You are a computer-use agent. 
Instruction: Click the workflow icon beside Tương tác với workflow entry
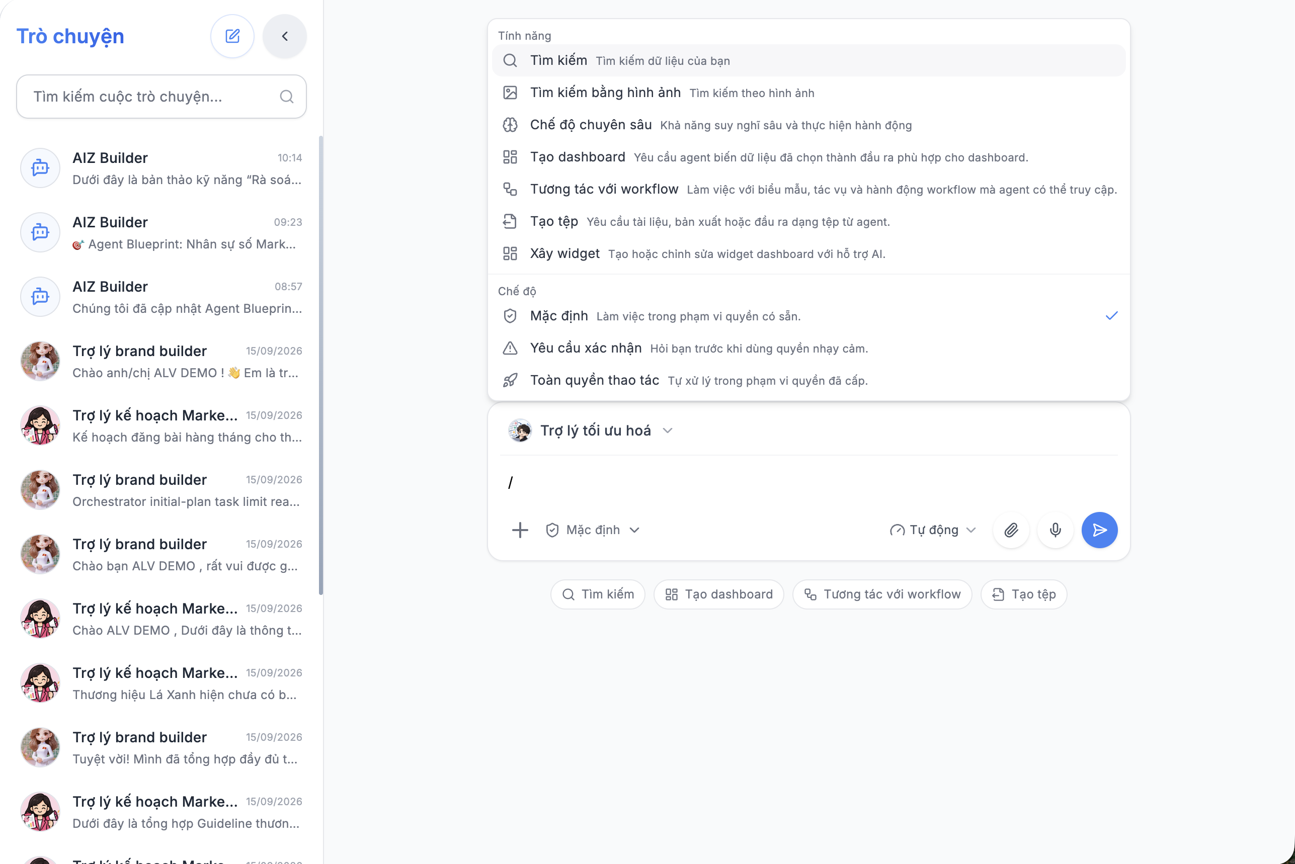click(510, 189)
